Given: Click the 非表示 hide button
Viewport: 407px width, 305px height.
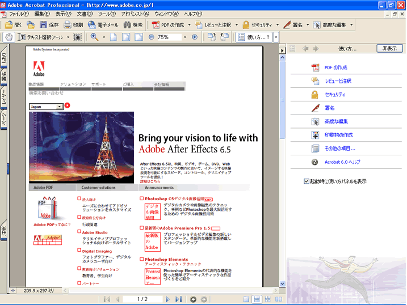Looking at the screenshot, I should coord(389,48).
